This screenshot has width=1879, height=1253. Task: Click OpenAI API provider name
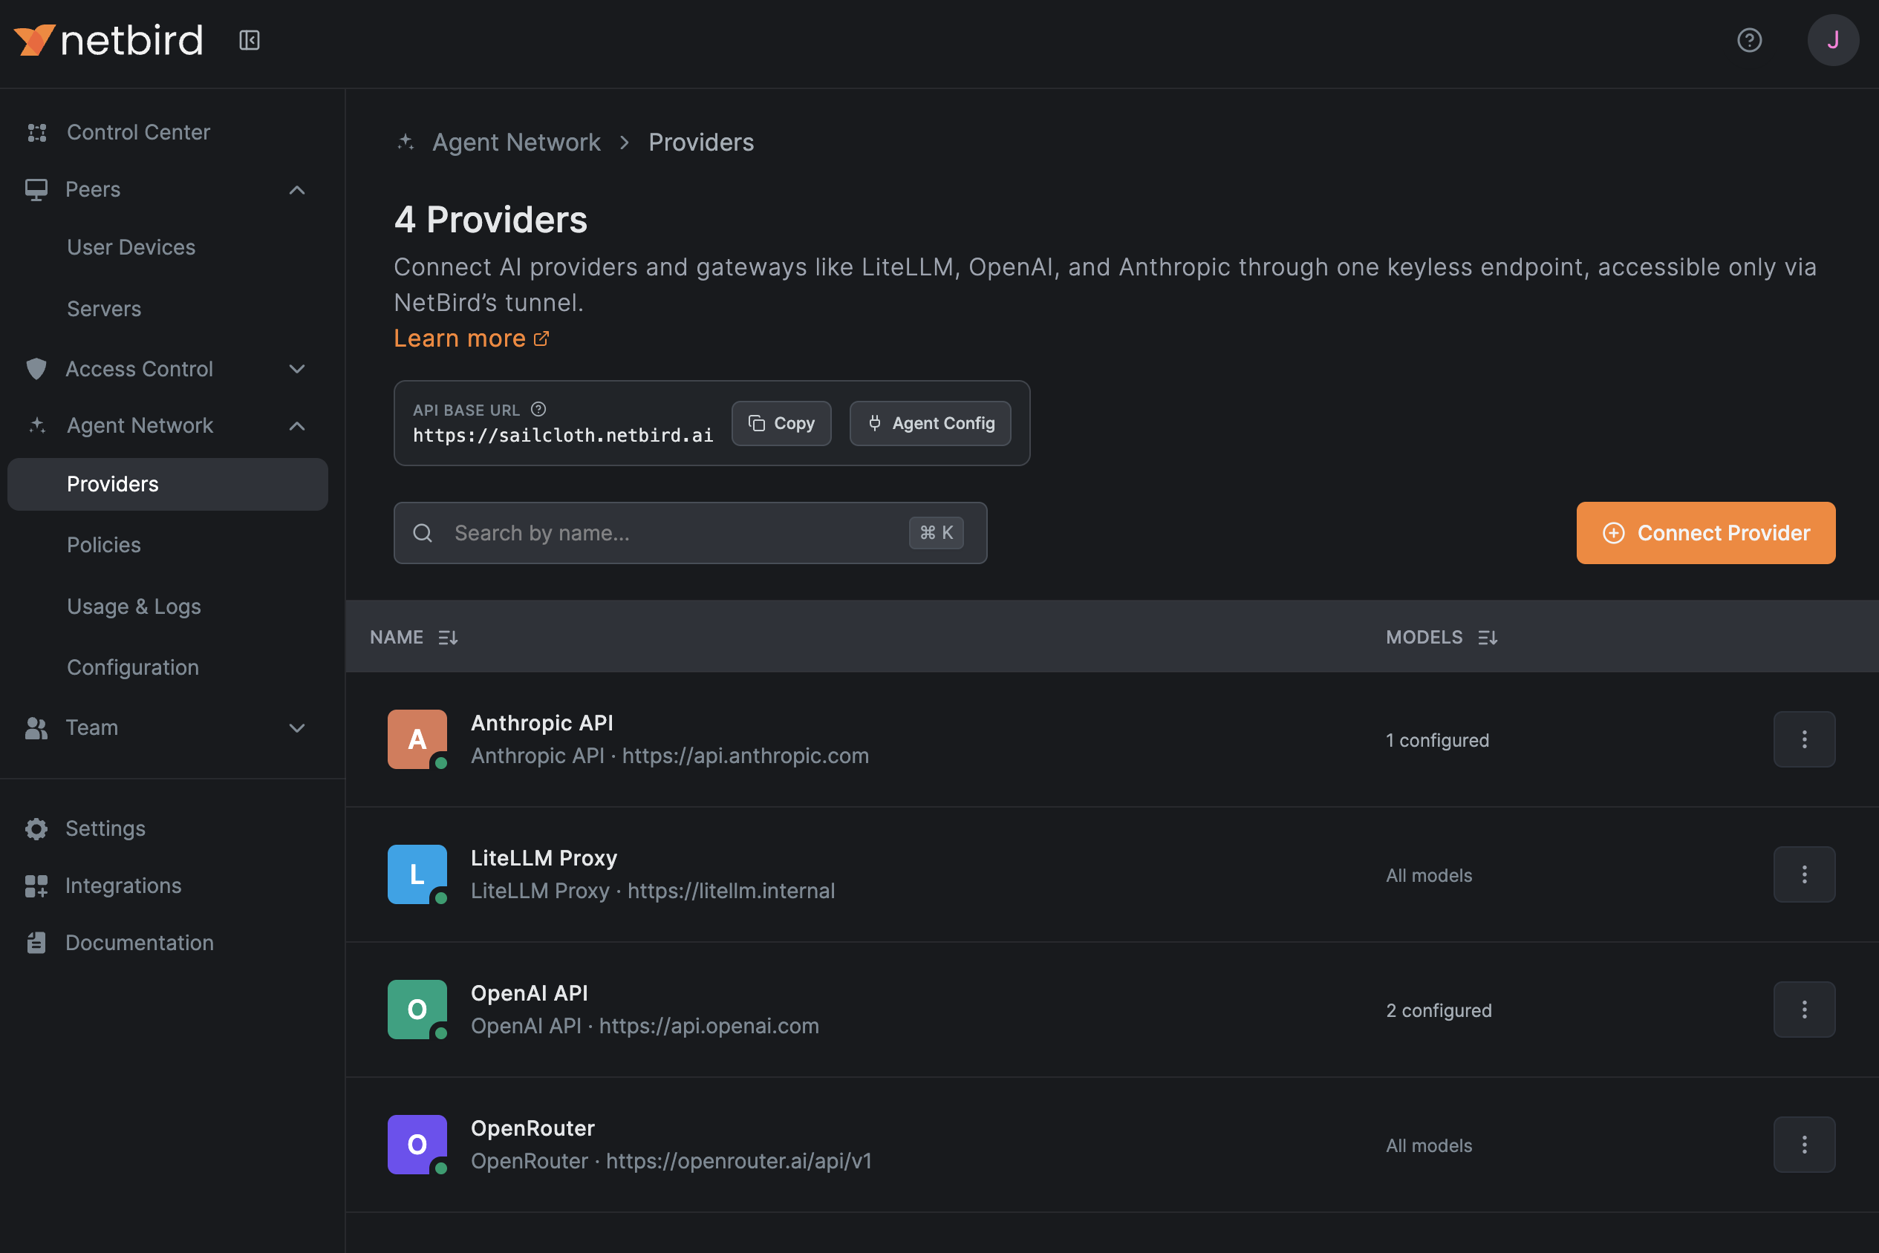point(530,992)
